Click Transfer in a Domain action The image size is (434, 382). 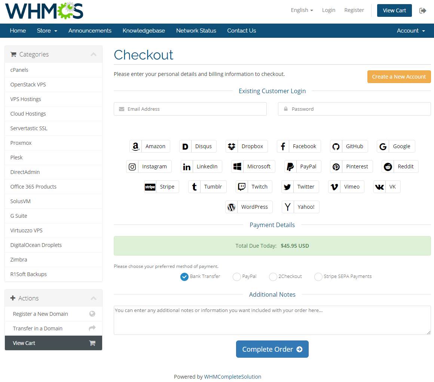(54, 328)
